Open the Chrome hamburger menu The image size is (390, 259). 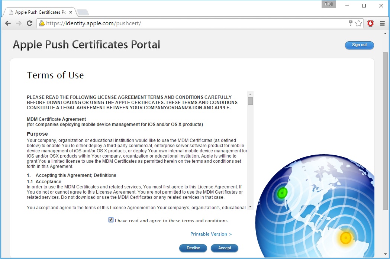click(382, 23)
